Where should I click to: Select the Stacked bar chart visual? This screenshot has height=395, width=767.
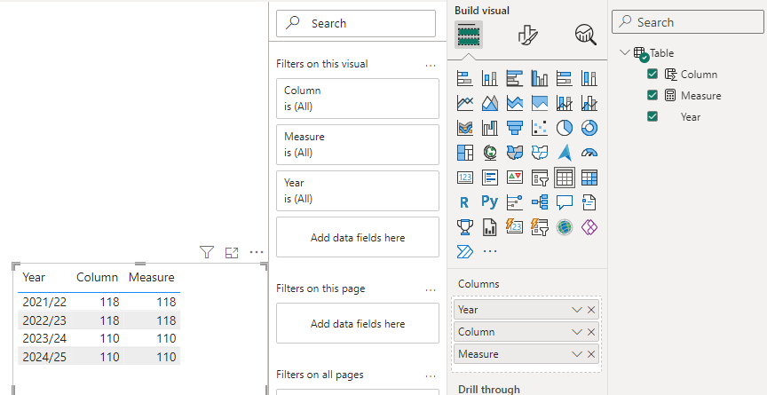click(x=464, y=78)
